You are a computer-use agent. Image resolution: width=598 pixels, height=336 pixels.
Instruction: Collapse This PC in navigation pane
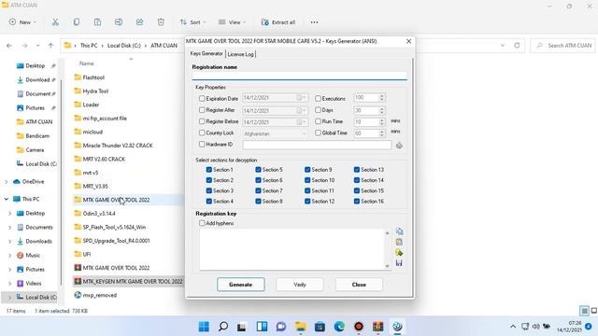click(7, 199)
